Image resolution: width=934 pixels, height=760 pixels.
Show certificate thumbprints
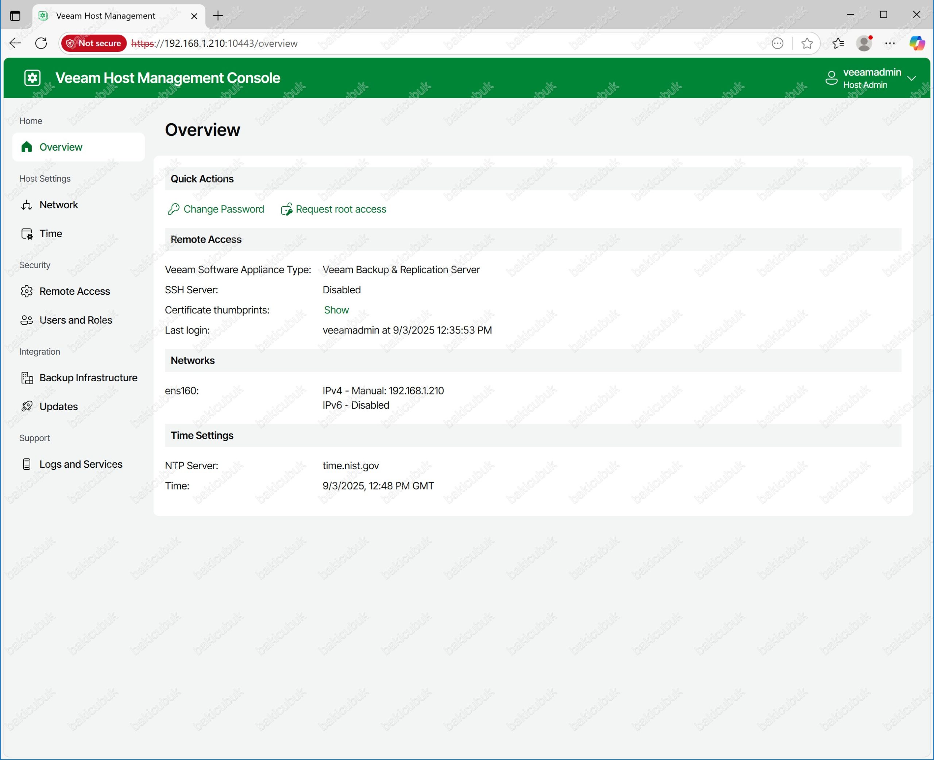click(336, 310)
